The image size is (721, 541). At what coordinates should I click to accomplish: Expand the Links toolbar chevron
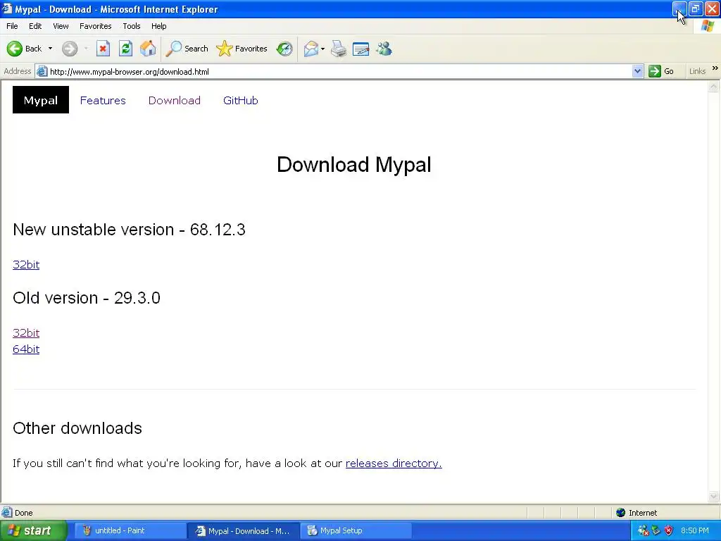tap(715, 68)
